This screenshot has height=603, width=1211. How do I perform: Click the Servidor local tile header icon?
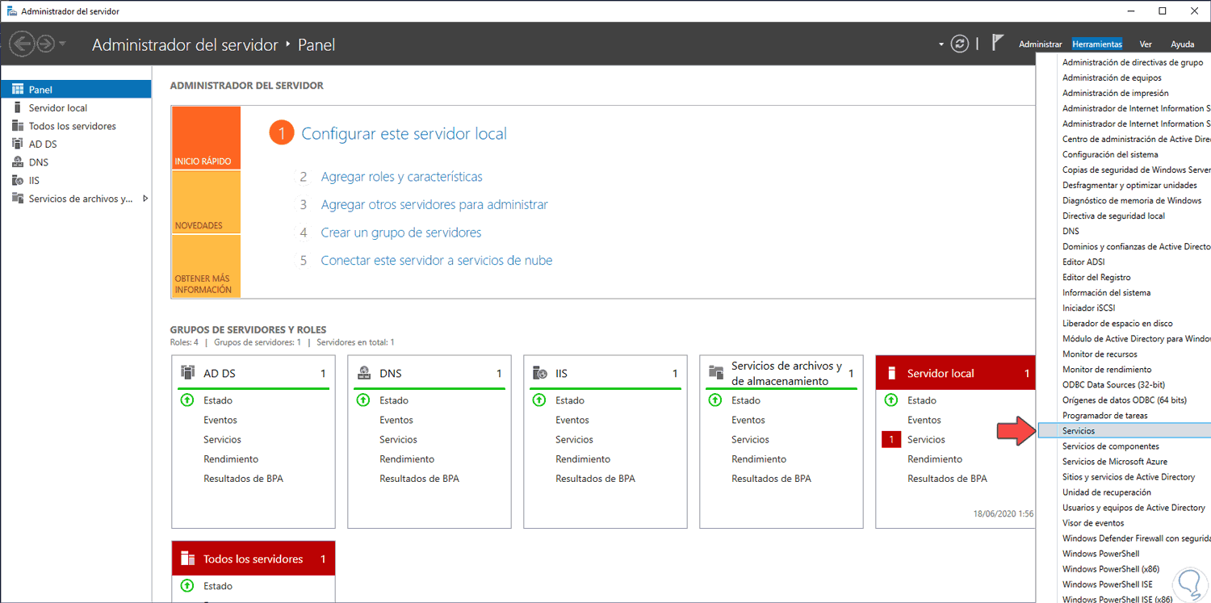click(x=892, y=373)
